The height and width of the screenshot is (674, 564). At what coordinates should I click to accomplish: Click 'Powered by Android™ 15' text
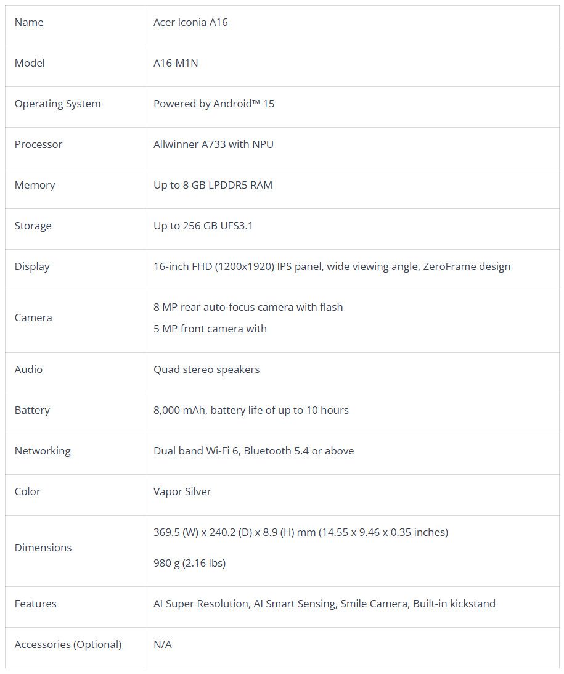coord(214,104)
